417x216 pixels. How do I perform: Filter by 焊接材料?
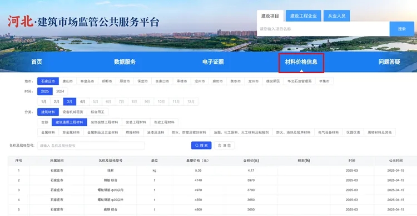click(132, 132)
